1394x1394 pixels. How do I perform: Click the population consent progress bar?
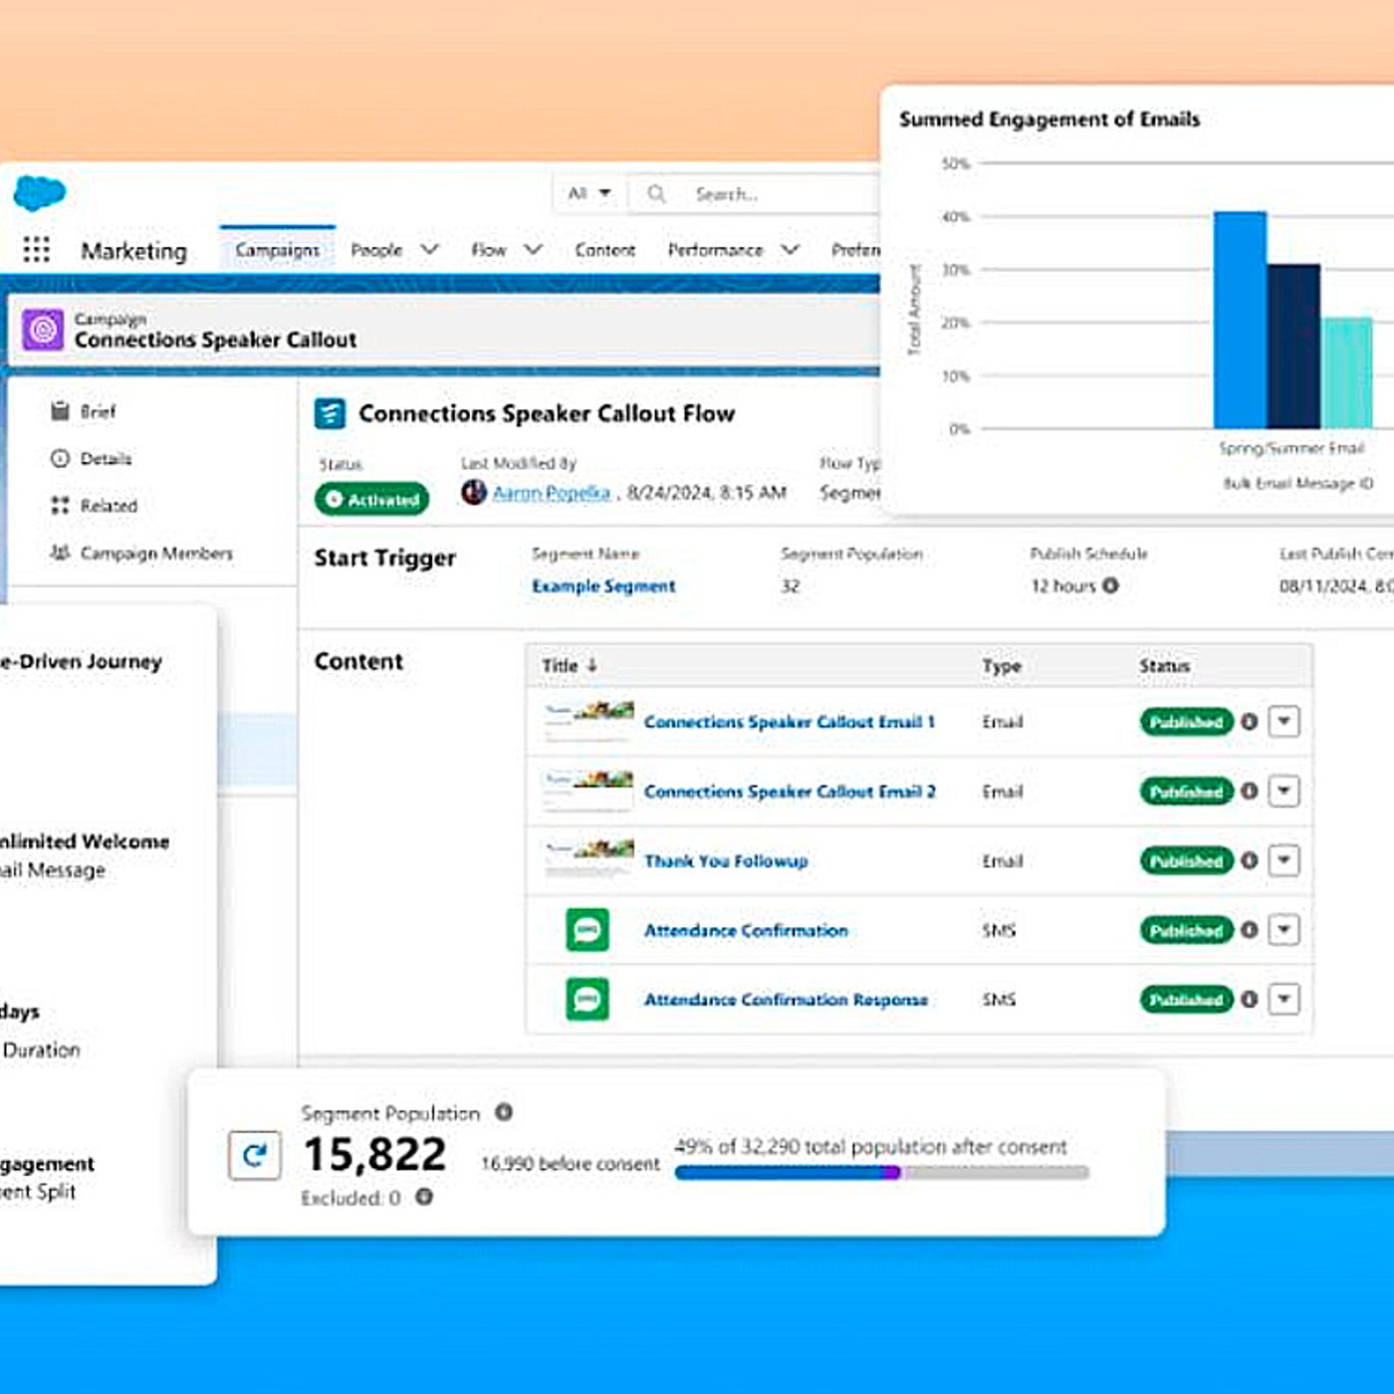(x=881, y=1173)
